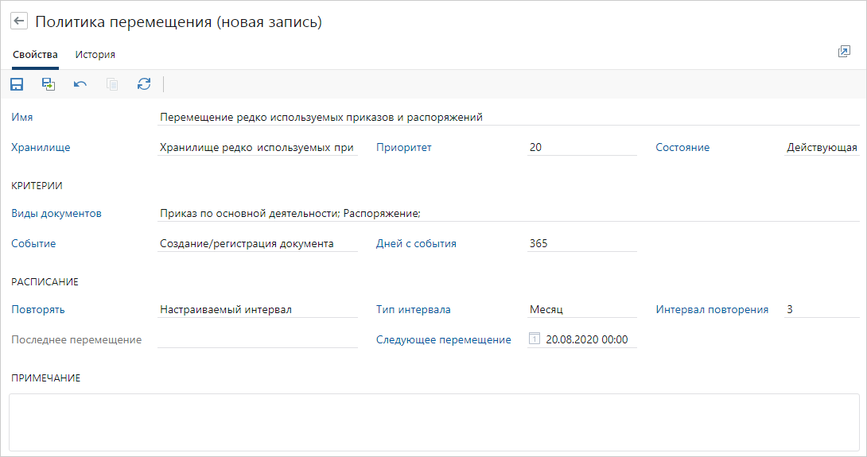This screenshot has height=457, width=867.
Task: Click the Copy record icon
Action: [x=112, y=84]
